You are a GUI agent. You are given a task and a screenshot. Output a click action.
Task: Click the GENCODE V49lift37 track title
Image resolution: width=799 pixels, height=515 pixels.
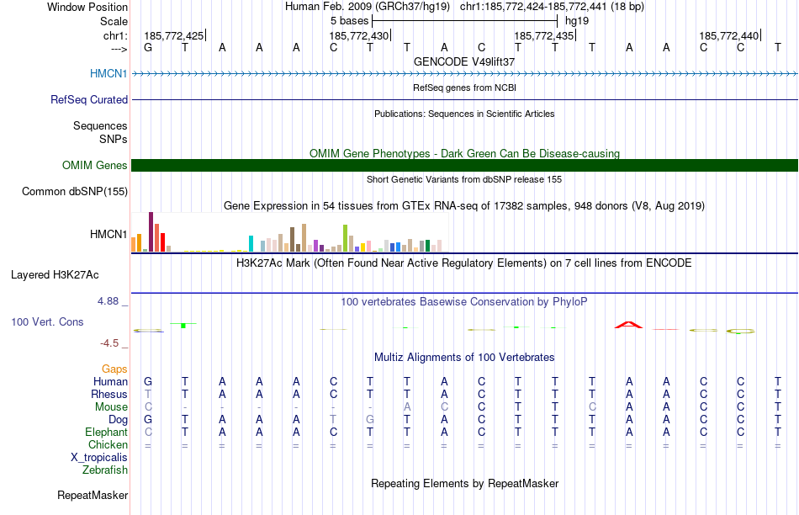coord(464,61)
